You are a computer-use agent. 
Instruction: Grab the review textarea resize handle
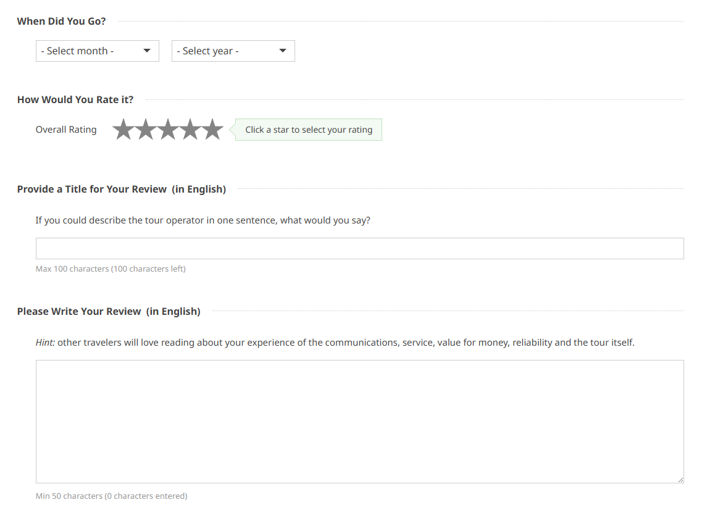coord(680,480)
